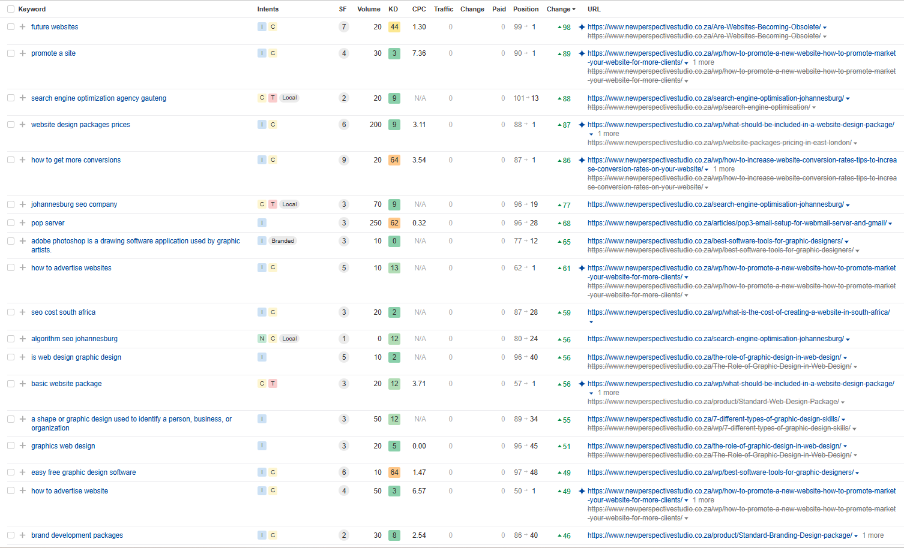The height and width of the screenshot is (548, 904).
Task: Open the 'easy free graphic design software' keyword link
Action: [x=83, y=472]
